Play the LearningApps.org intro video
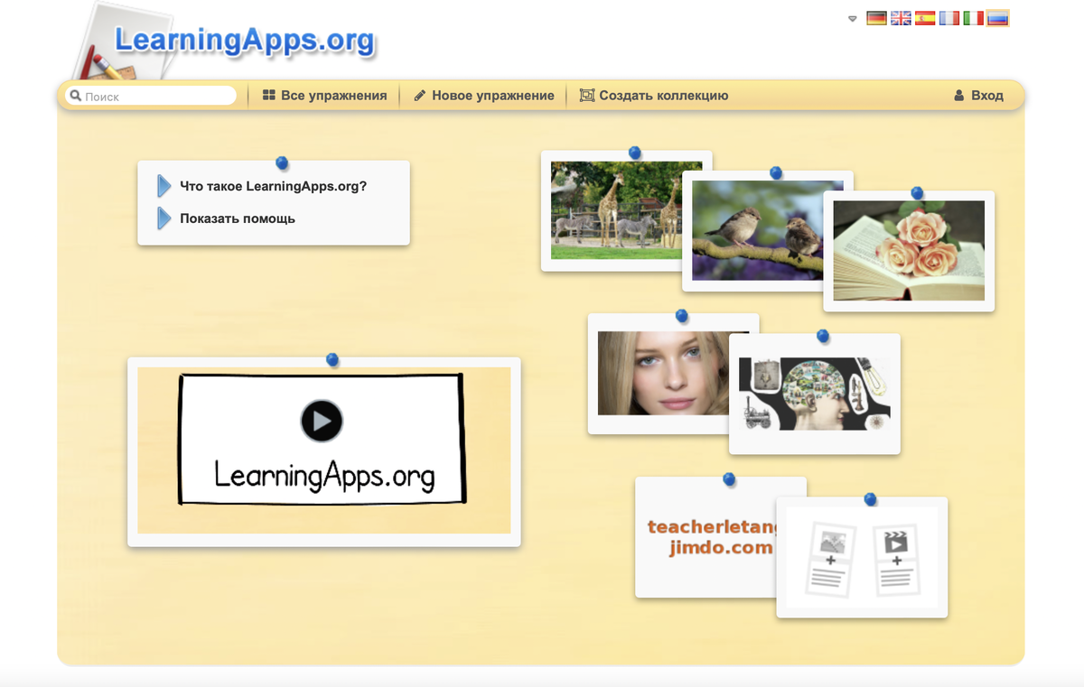The height and width of the screenshot is (687, 1084). [322, 421]
